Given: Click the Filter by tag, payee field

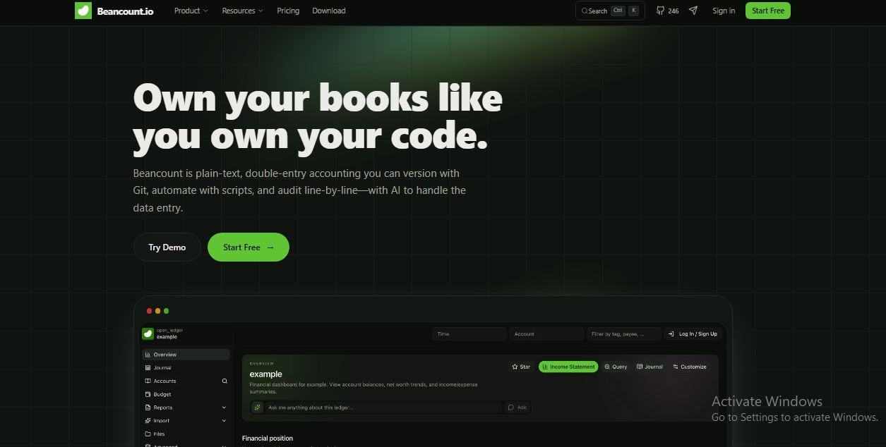Looking at the screenshot, I should pos(624,334).
